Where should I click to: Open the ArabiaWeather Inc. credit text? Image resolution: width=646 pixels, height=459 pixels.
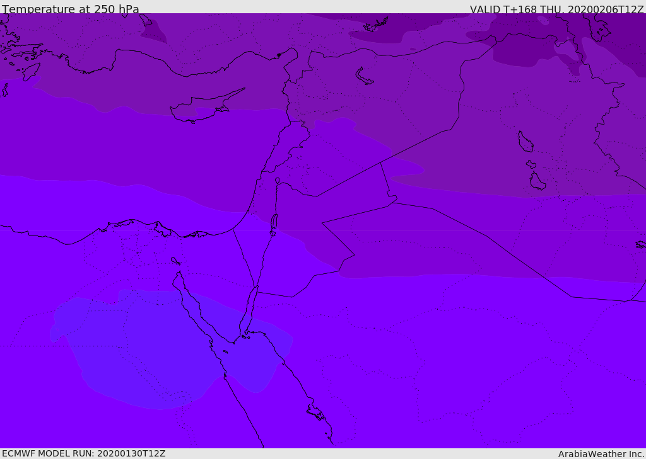click(x=601, y=454)
